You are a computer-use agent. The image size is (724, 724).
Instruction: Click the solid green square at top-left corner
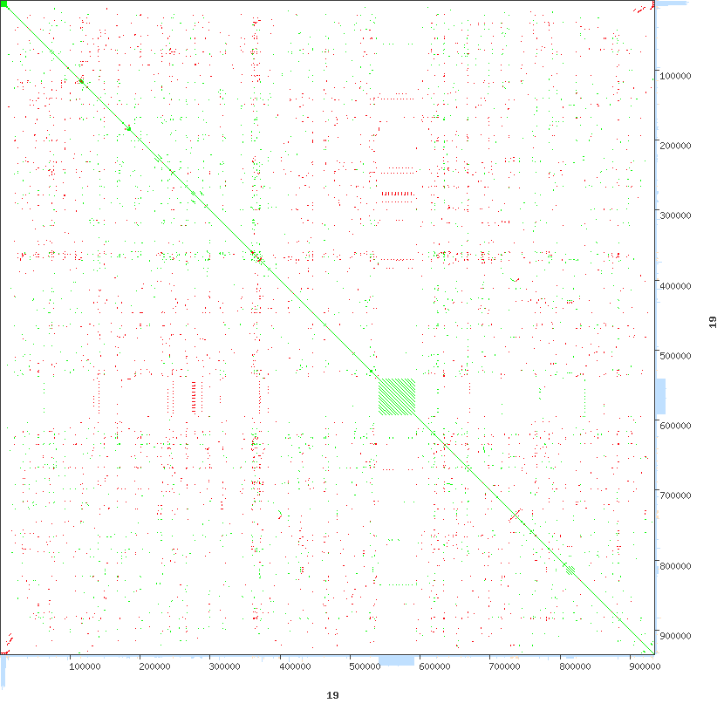click(4, 4)
